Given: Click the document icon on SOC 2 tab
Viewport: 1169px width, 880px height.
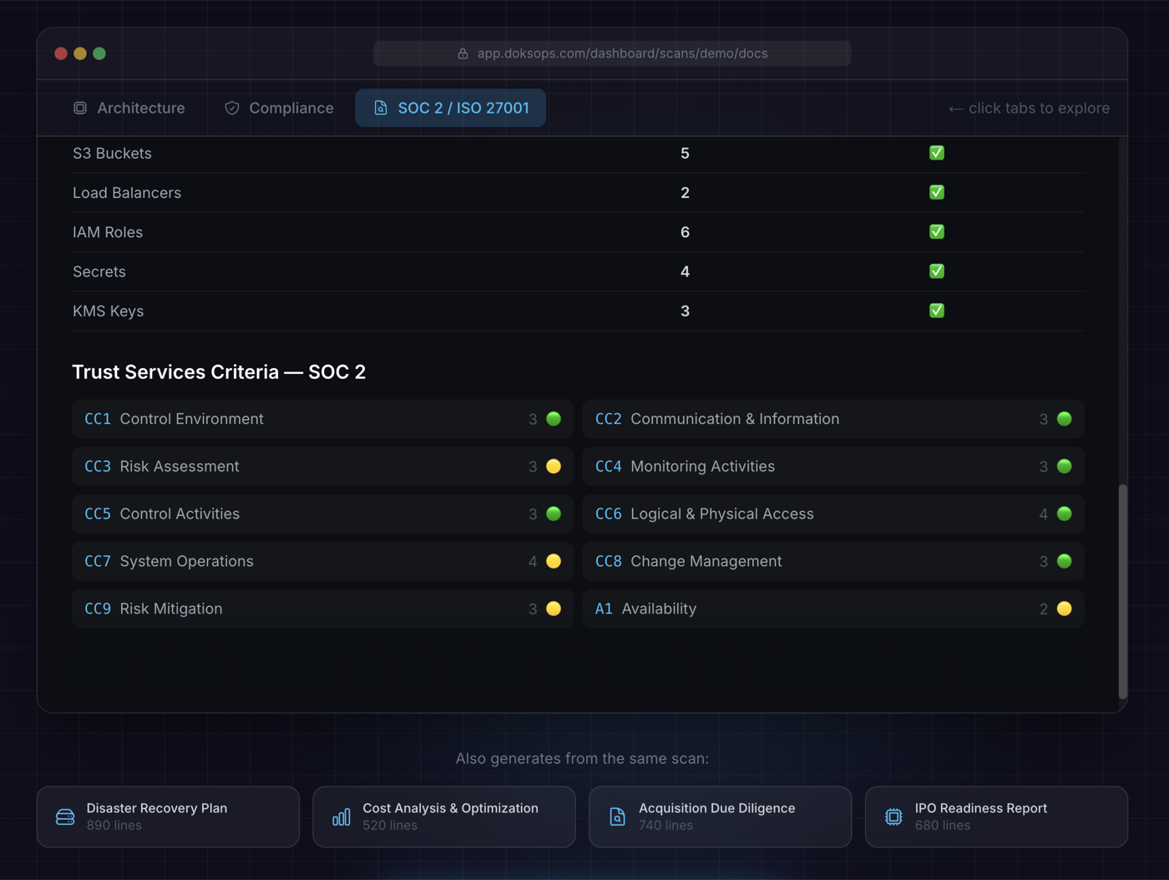Looking at the screenshot, I should click(x=382, y=108).
